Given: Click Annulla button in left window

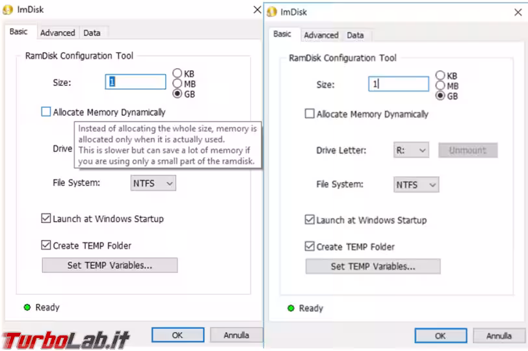Looking at the screenshot, I should pyautogui.click(x=237, y=335).
